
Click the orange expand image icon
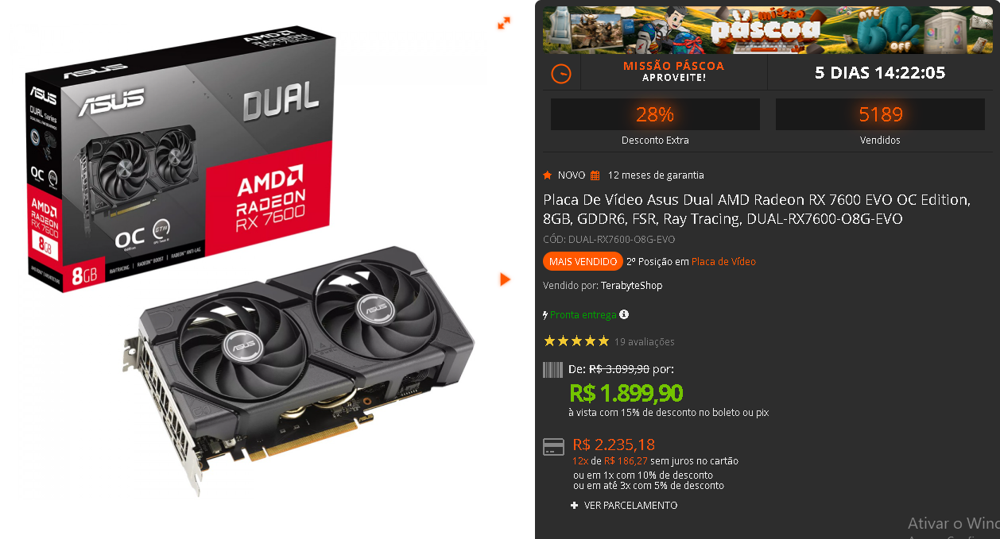[503, 24]
